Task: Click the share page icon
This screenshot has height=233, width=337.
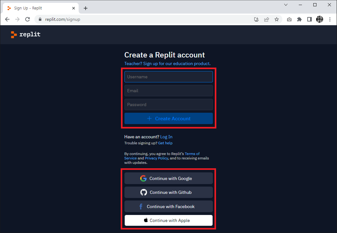Action: (267, 19)
